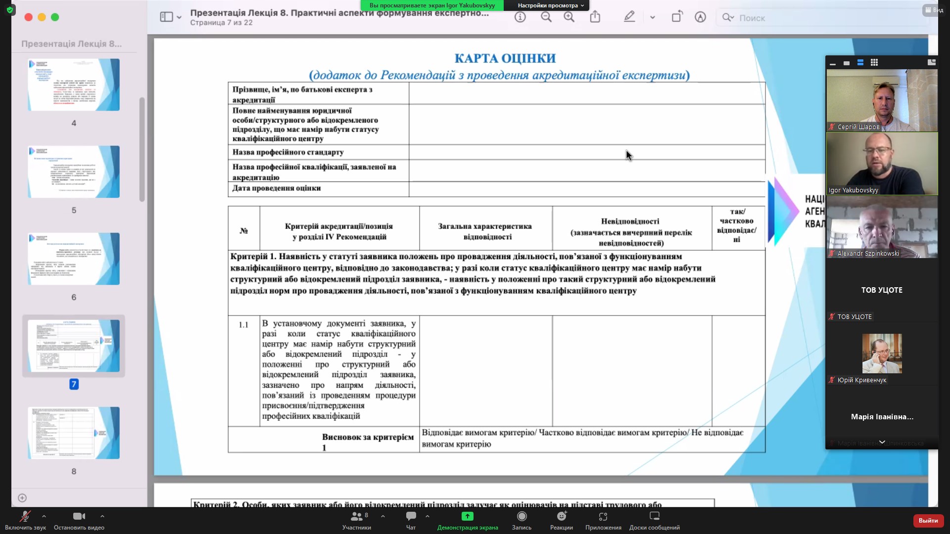Click КАРТА ОЦІНКИ heading in document
950x534 pixels.
505,58
